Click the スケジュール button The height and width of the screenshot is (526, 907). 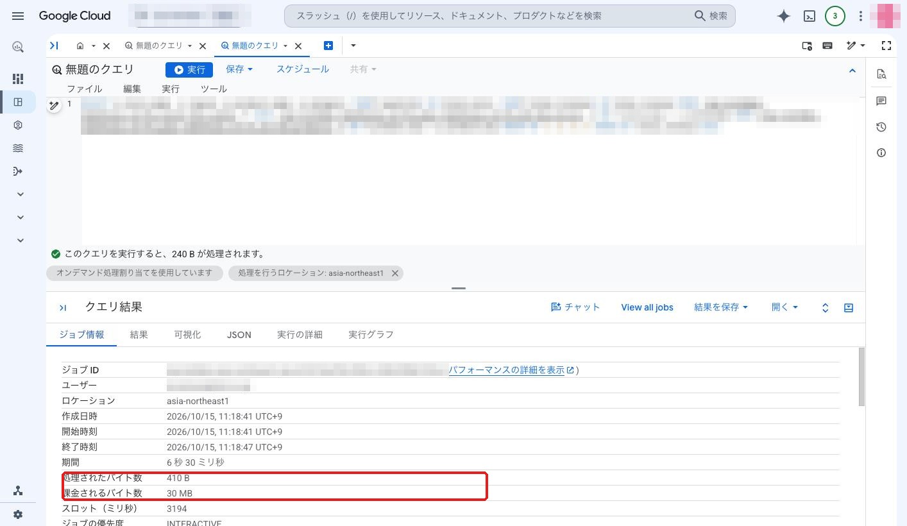coord(303,69)
